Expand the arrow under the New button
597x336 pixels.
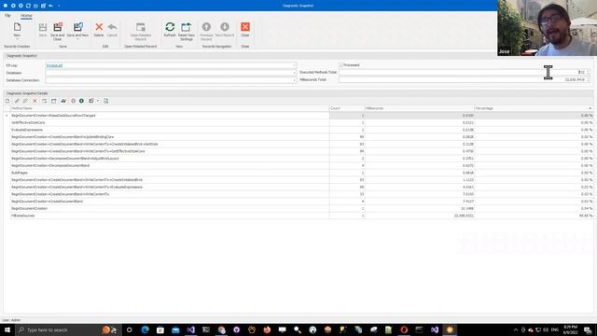(17, 39)
